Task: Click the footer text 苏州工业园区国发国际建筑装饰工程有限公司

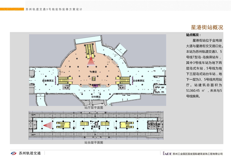Action: [x=198, y=154]
